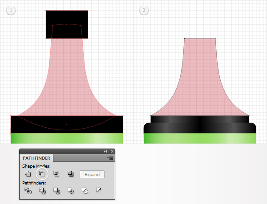Click the Outline pathfinder icon

coord(85,191)
